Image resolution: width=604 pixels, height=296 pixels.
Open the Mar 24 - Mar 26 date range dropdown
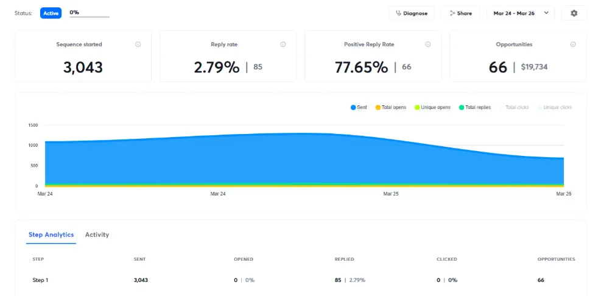click(x=521, y=13)
